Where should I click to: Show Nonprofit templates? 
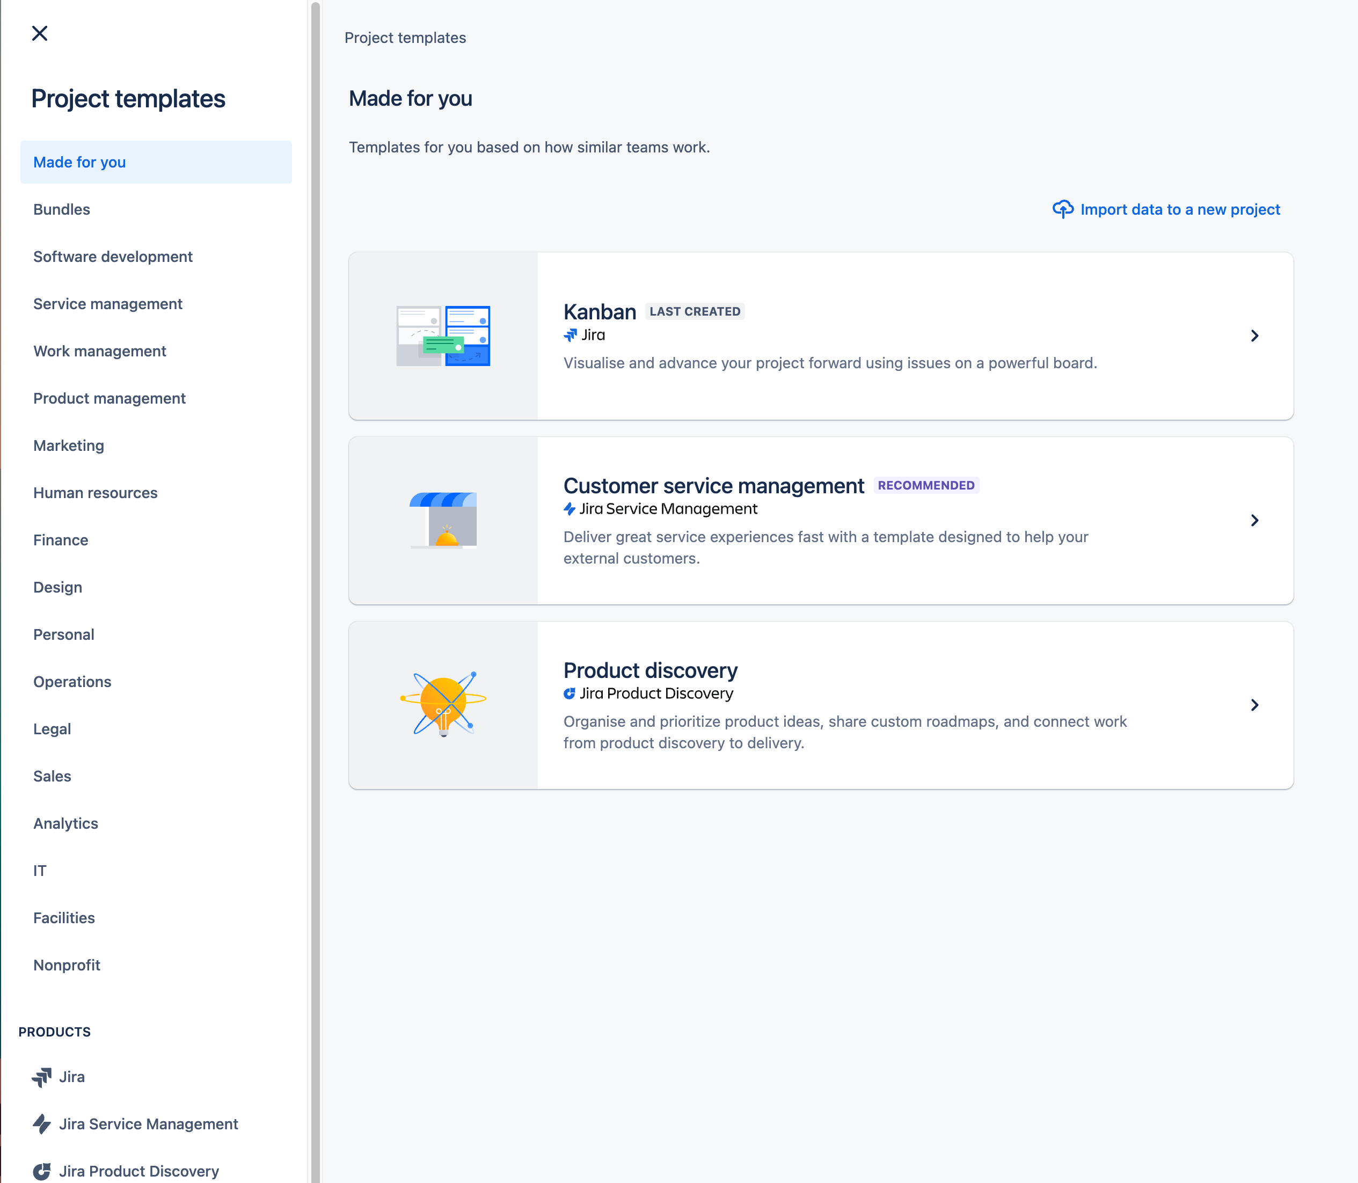[156, 965]
